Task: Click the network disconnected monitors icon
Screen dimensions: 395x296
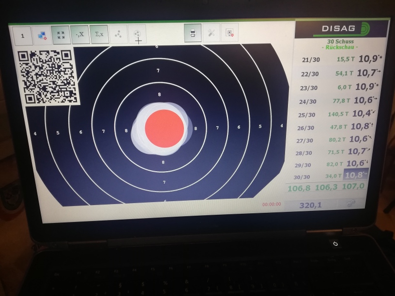Action: click(42, 35)
